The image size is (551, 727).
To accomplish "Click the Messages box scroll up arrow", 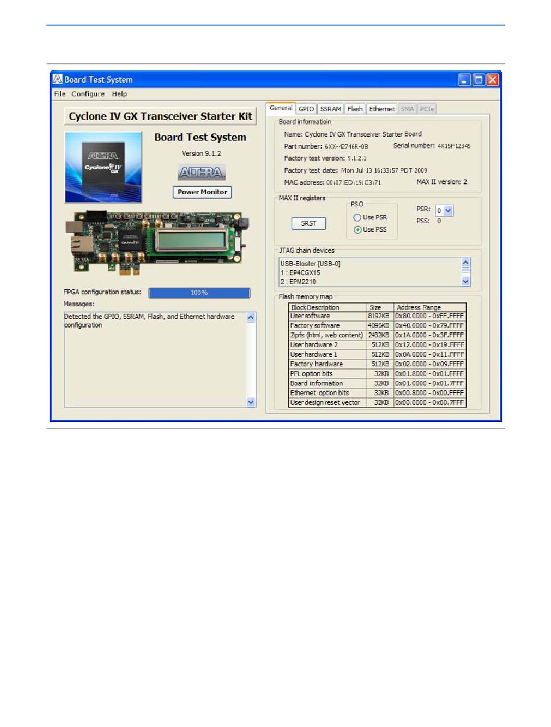I will 251,317.
